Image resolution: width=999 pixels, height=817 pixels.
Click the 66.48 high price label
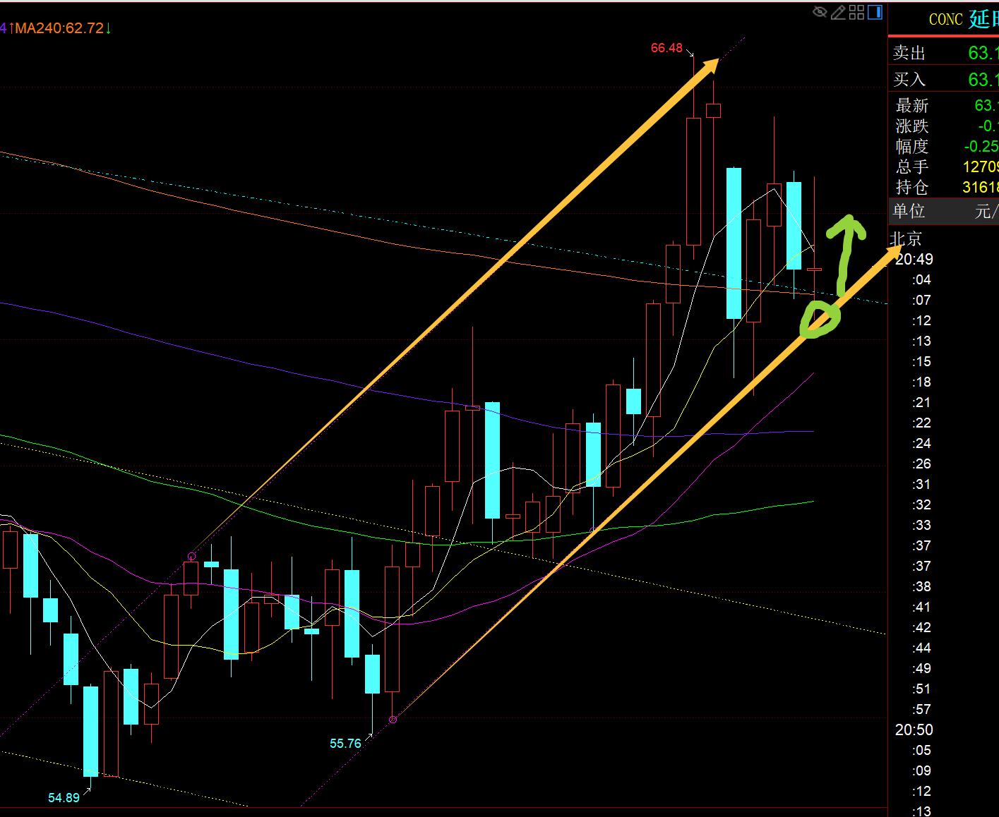[666, 48]
